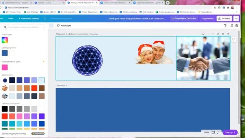
Task: Click the Помощь ? help button
Action: pos(230,133)
